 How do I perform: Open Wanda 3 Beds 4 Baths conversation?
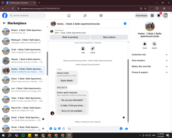[x=23, y=61]
